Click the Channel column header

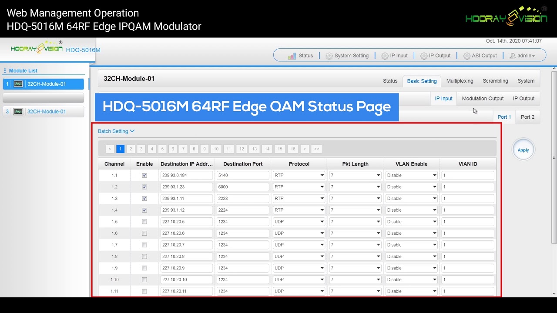click(114, 164)
